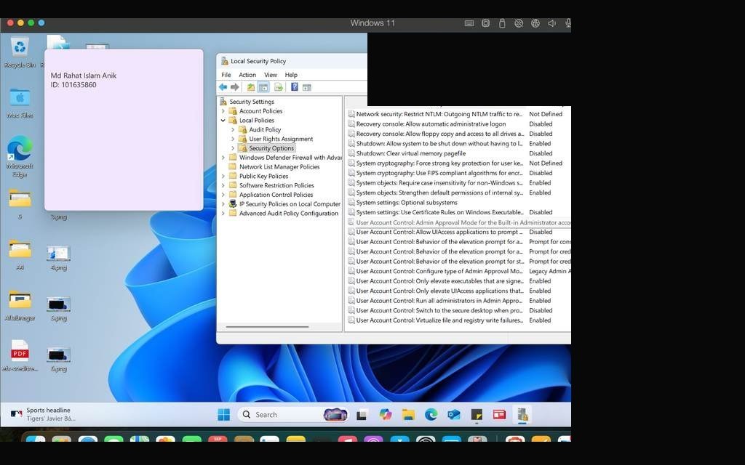Launch Copilot from the taskbar
Screen dimensions: 745x465
pos(386,415)
